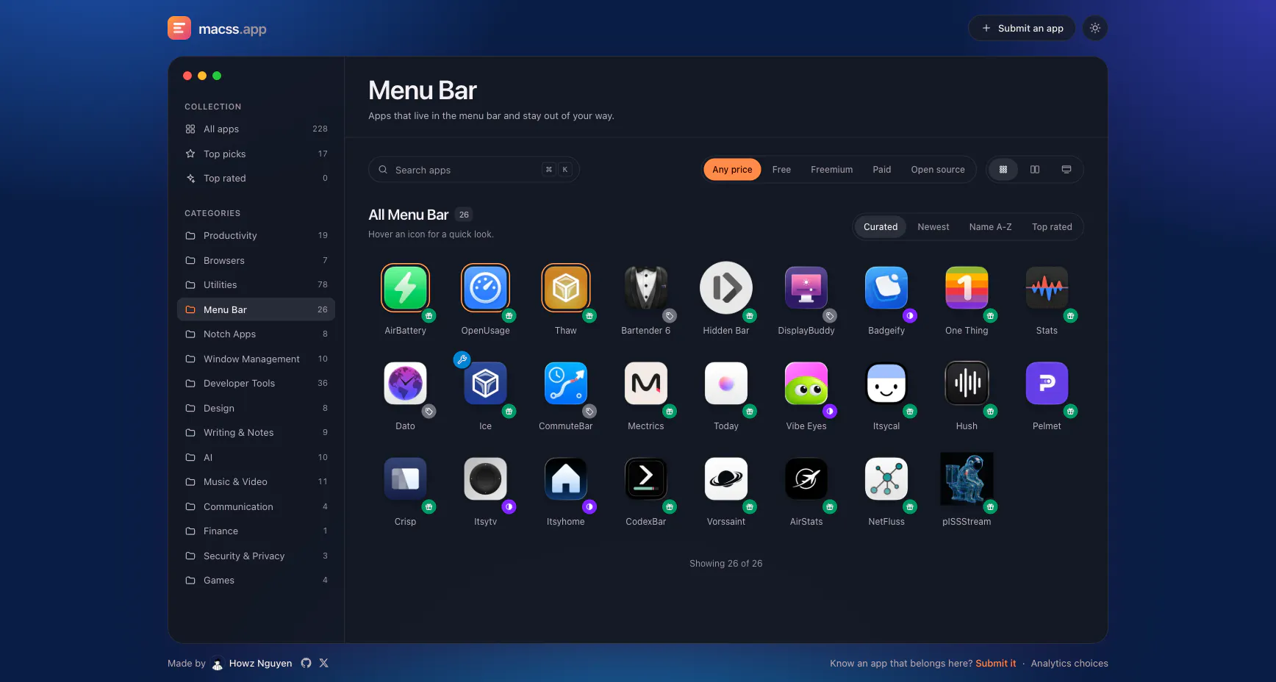Screen dimensions: 1276x682
Task: Filter apps by Free
Action: point(781,170)
